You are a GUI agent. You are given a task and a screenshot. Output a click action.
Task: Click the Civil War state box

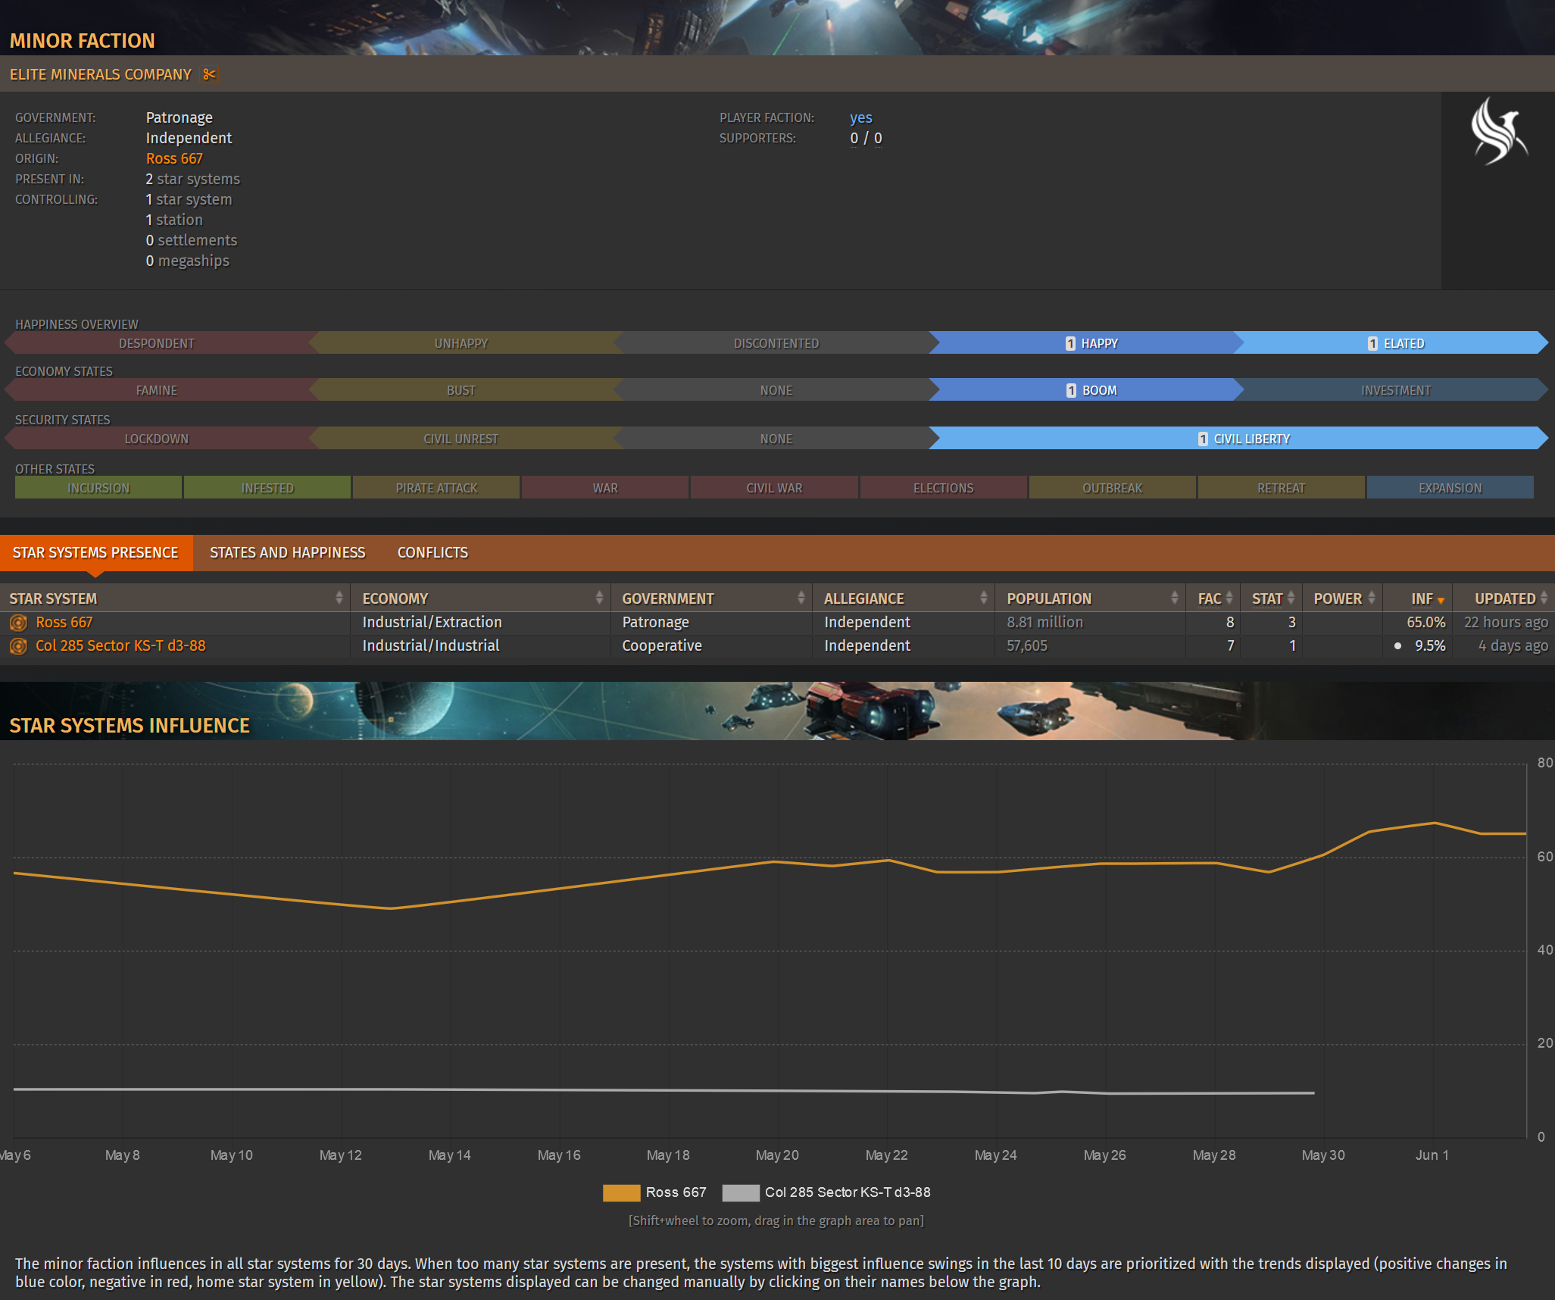(774, 488)
